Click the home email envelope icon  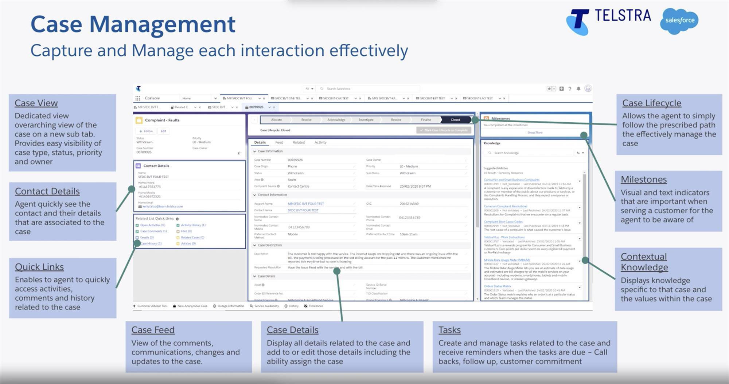[x=140, y=207]
